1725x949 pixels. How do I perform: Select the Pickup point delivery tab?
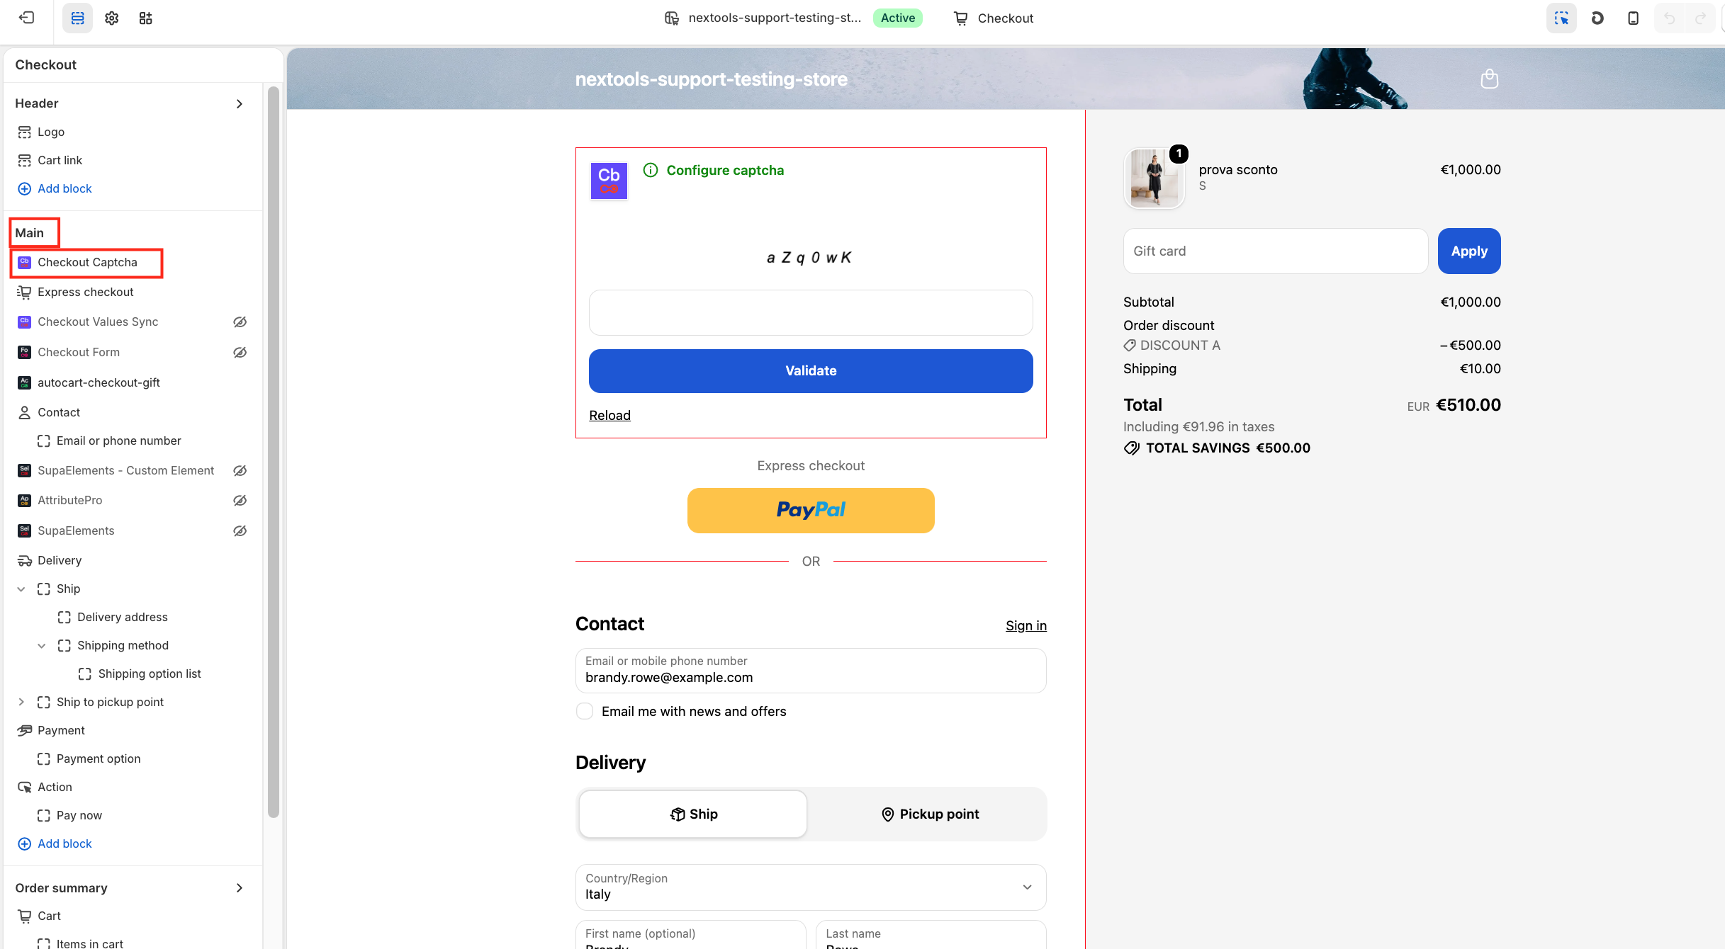(x=930, y=814)
